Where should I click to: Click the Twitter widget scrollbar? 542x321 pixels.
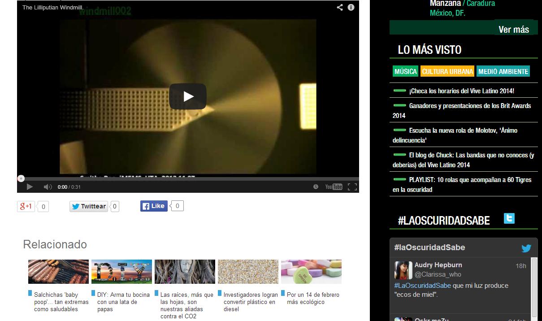[533, 287]
